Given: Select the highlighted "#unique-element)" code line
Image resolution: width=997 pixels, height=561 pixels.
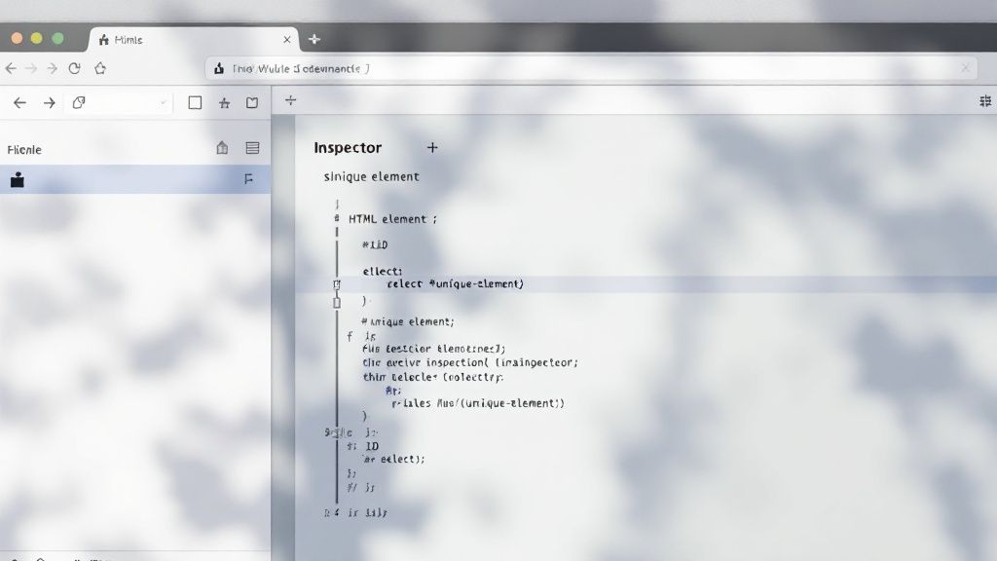Looking at the screenshot, I should coord(456,283).
